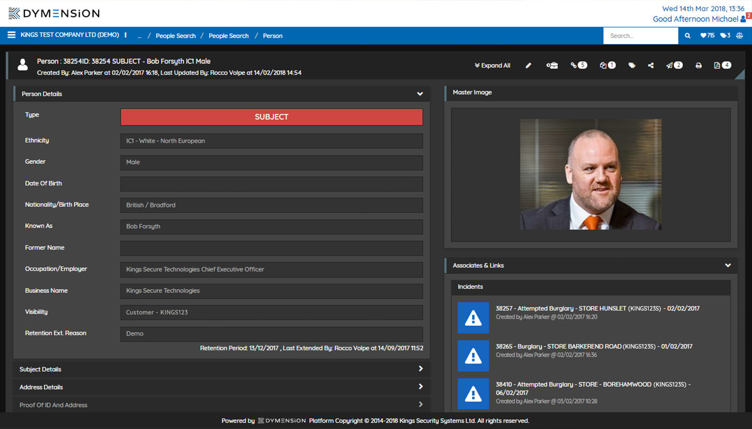Open incident 38265 Burglary Store Barkerend Road
This screenshot has width=752, height=429.
[594, 346]
